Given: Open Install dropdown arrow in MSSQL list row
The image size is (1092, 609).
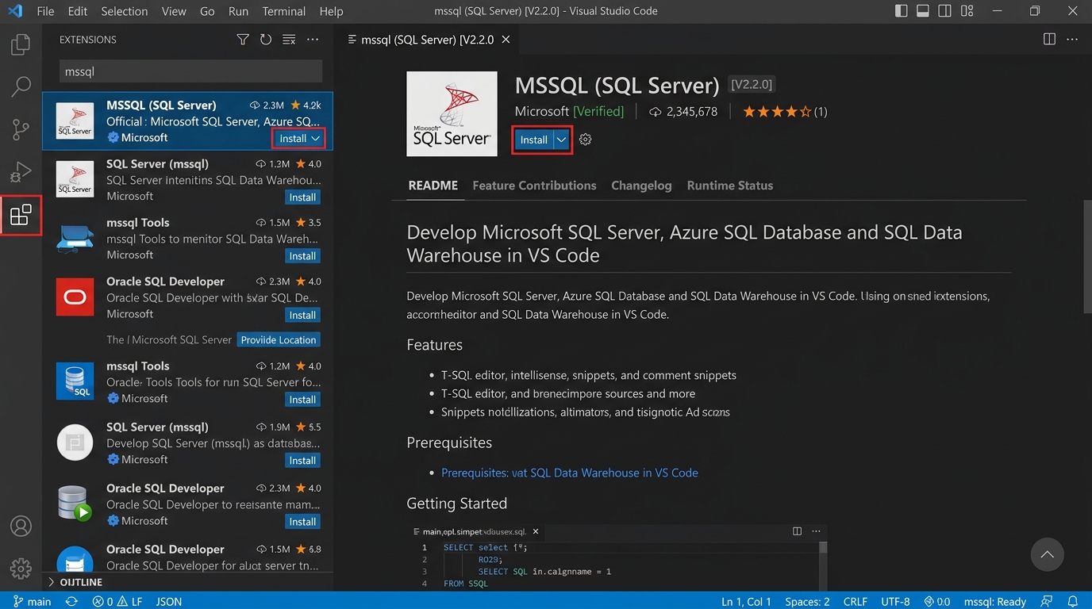Looking at the screenshot, I should pos(316,138).
